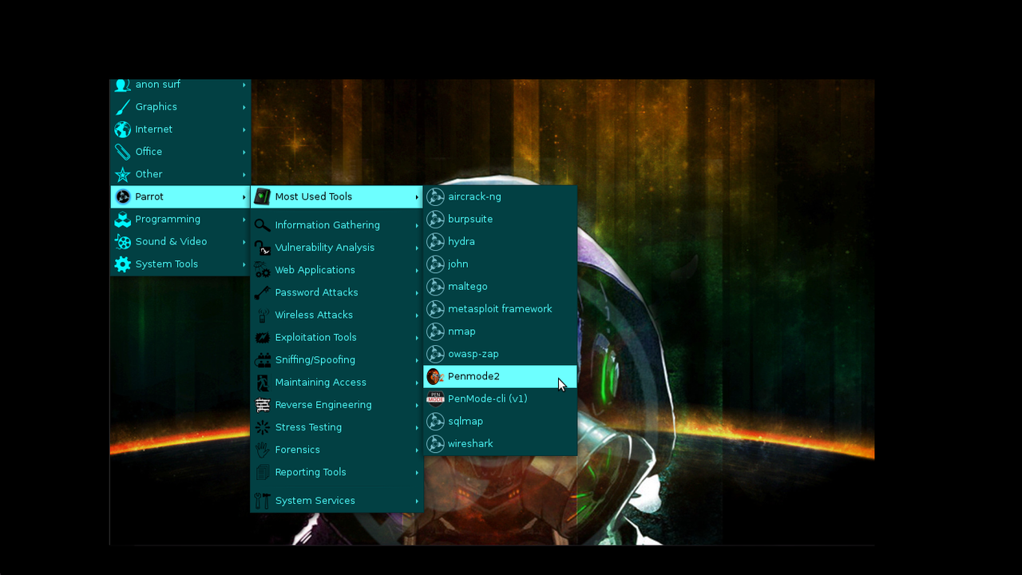Click the Reverse Engineering icon
This screenshot has width=1022, height=575.
pos(262,405)
